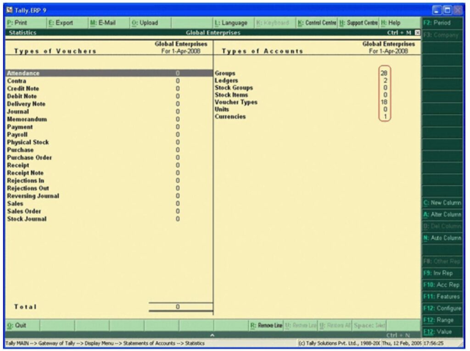This screenshot has height=351, width=470.
Task: Click the P: Print button
Action: coord(26,23)
